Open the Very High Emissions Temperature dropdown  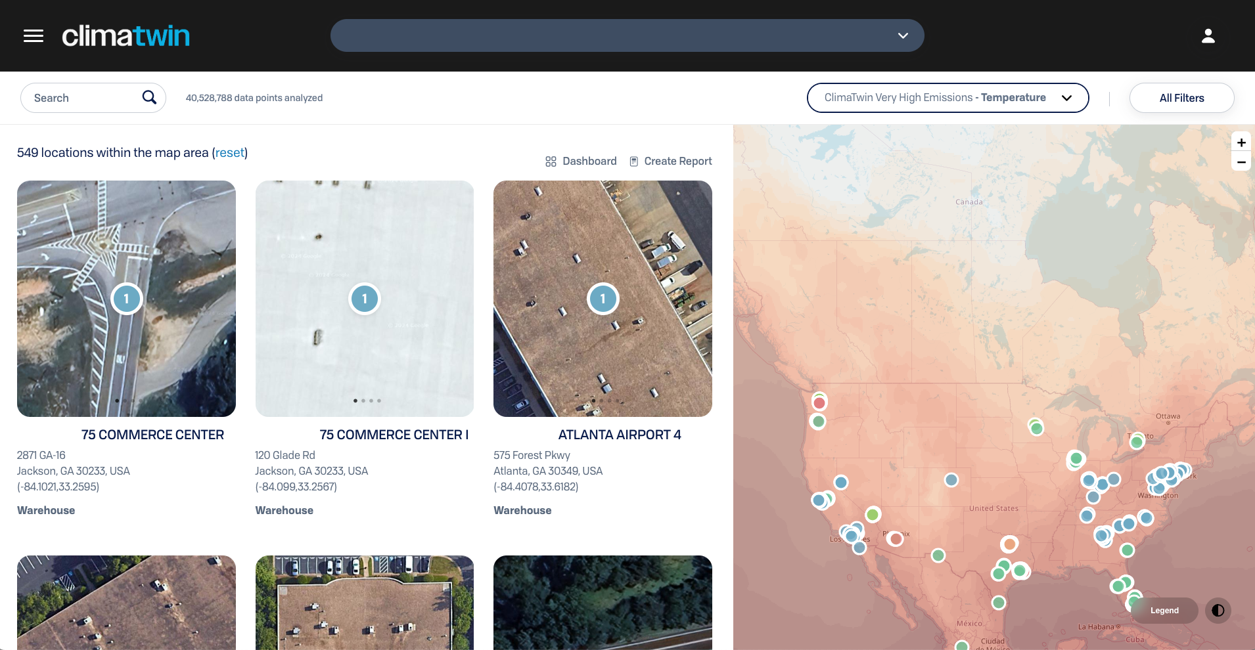[947, 98]
